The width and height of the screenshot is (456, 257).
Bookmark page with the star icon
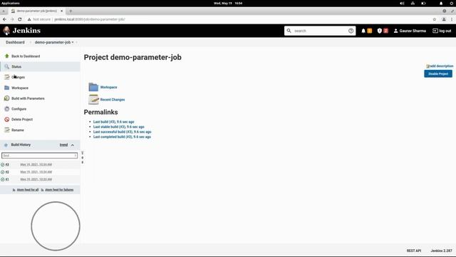point(434,19)
